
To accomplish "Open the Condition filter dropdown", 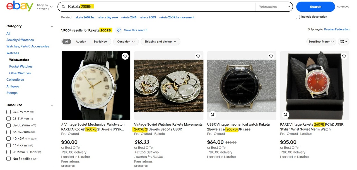I will tap(126, 42).
